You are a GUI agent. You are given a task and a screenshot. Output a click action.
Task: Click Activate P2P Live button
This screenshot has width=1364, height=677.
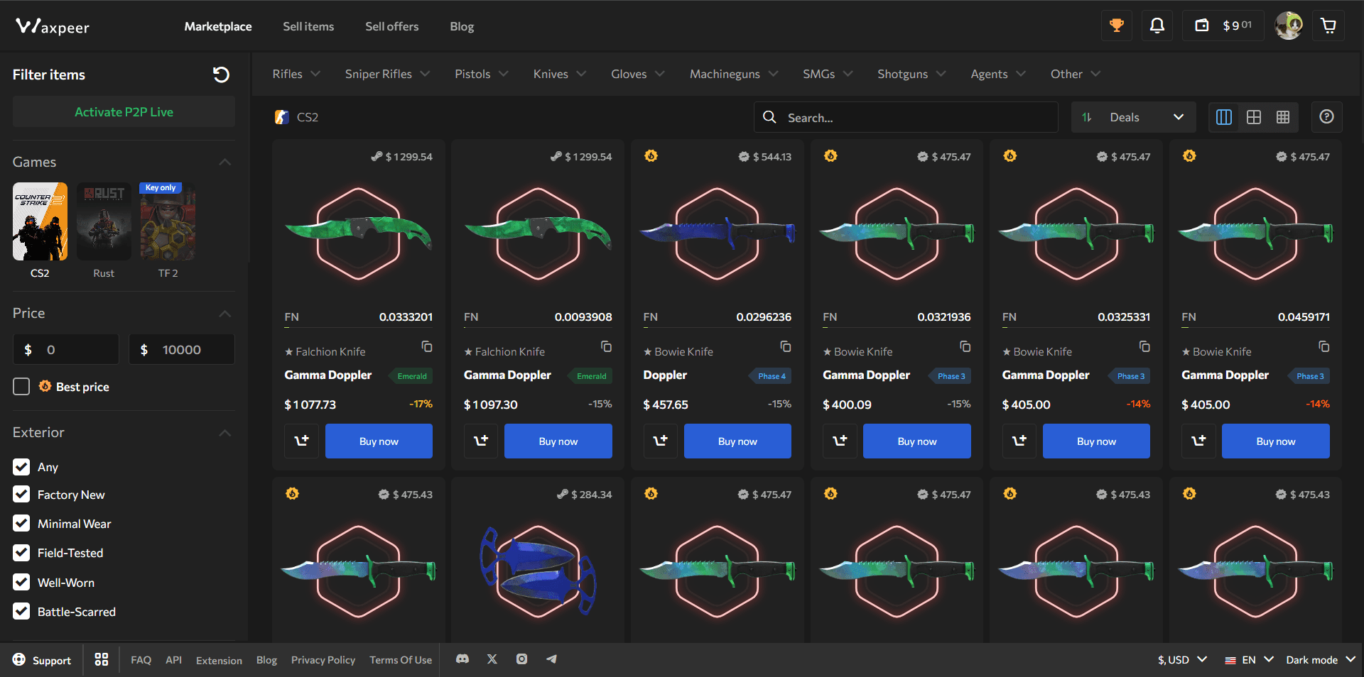124,112
